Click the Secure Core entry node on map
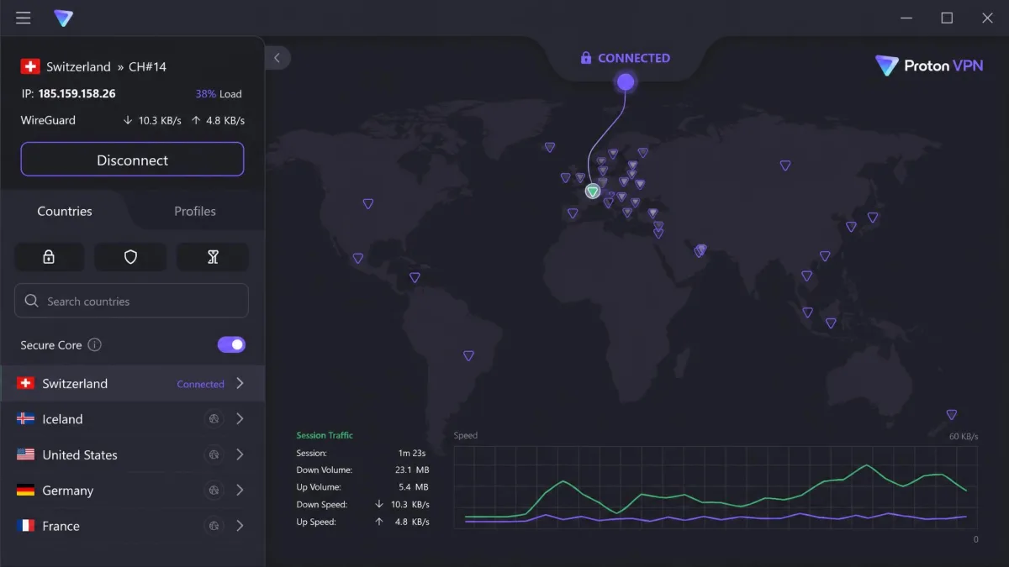The height and width of the screenshot is (567, 1009). click(626, 82)
